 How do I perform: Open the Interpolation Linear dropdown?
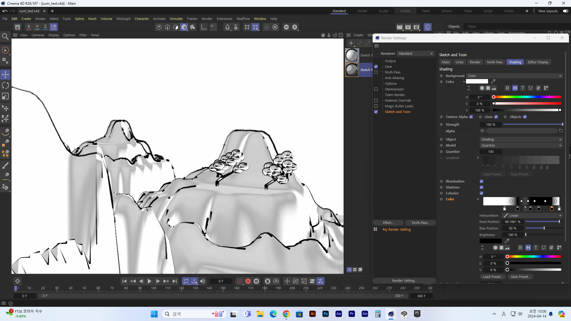pyautogui.click(x=532, y=215)
